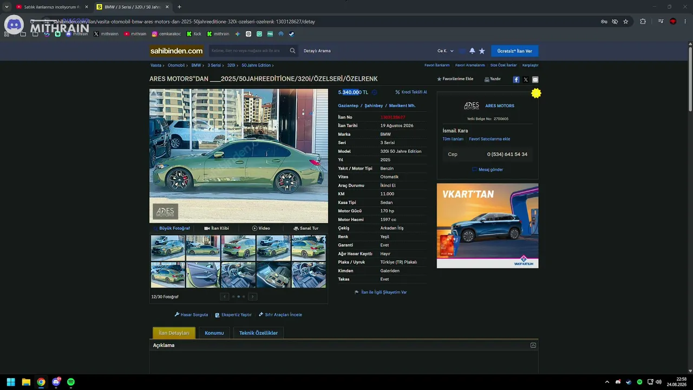This screenshot has height=390, width=693.
Task: Open Steam bookmark icon
Action: click(291, 34)
